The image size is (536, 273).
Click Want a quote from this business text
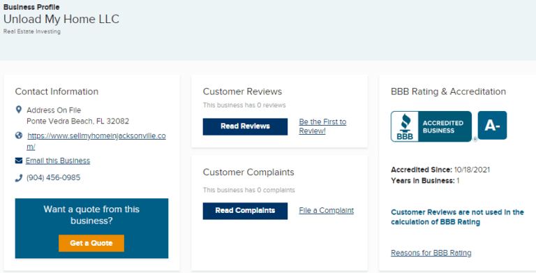pyautogui.click(x=91, y=215)
